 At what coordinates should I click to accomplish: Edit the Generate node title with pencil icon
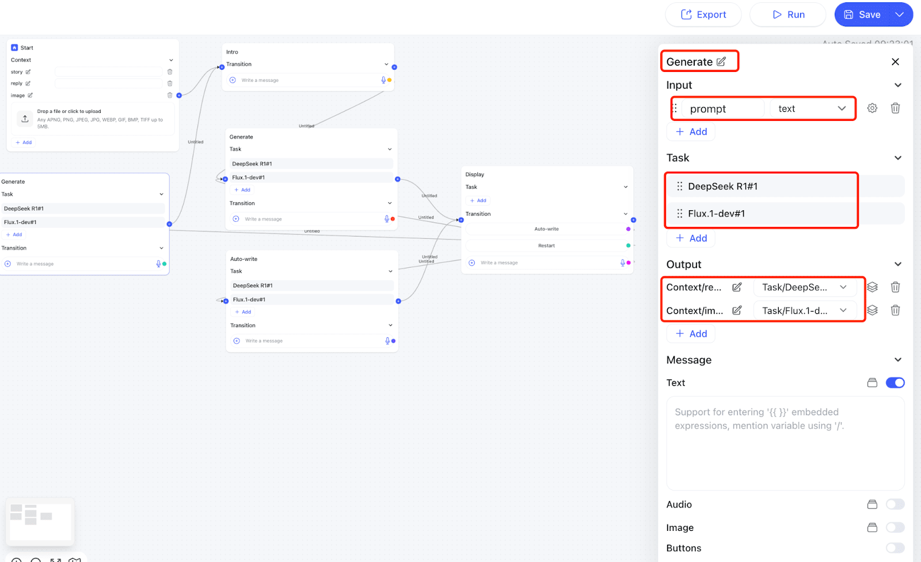pos(721,62)
